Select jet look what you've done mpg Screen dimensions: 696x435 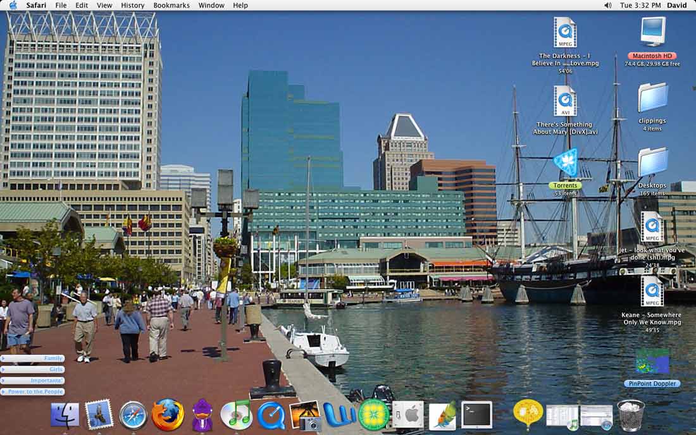tap(652, 227)
